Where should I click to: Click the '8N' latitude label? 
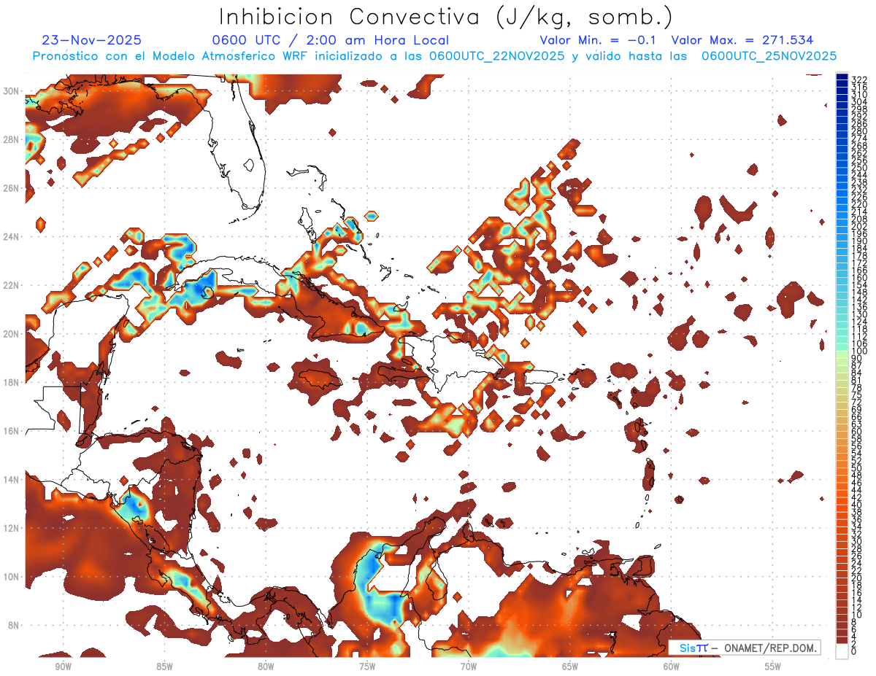point(15,625)
